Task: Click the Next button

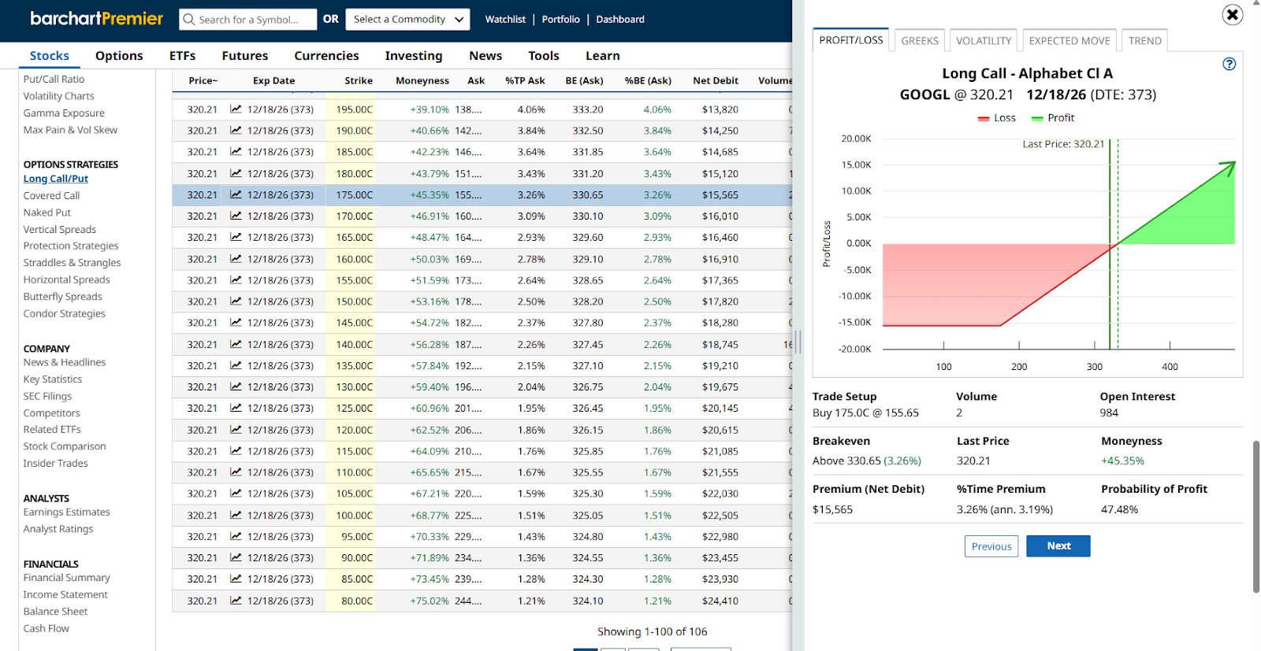Action: click(x=1058, y=546)
